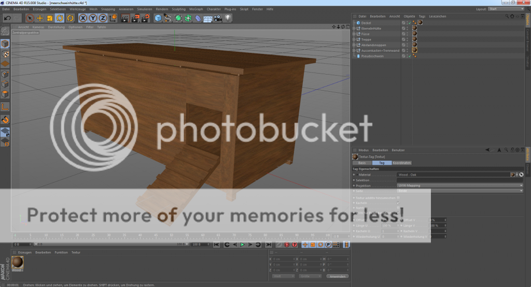Select the Scale tool
Viewport: 531px width, 287px height.
(50, 18)
